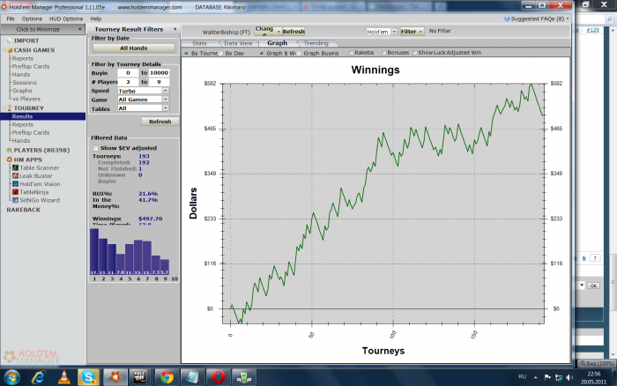Image resolution: width=617 pixels, height=386 pixels.
Task: Open vs Players under Cash Games
Action: tap(26, 99)
